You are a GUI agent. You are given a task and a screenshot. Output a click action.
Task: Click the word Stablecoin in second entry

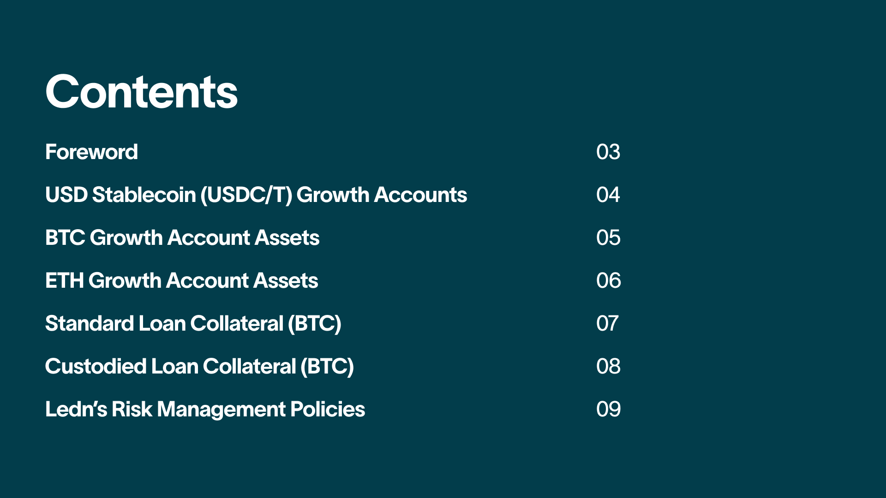144,195
